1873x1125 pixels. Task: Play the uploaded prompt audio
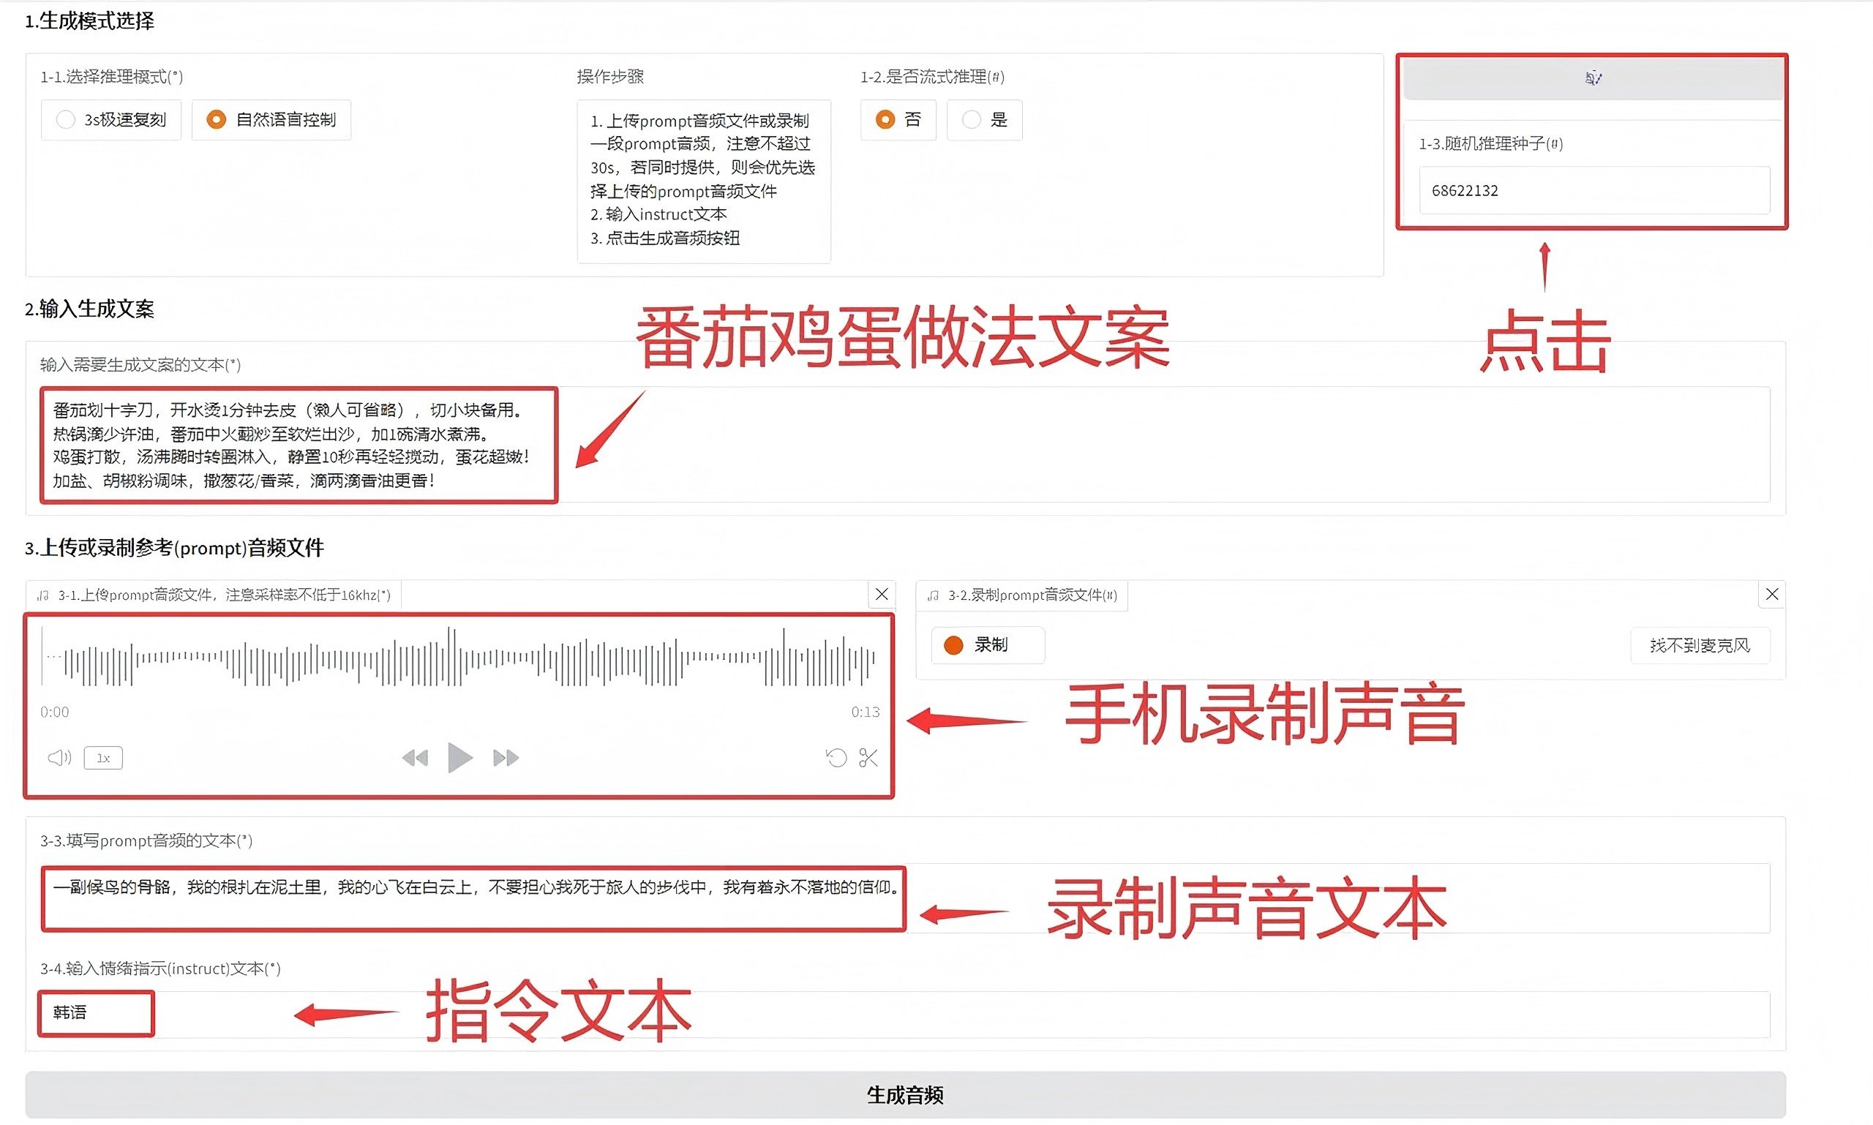pos(459,756)
